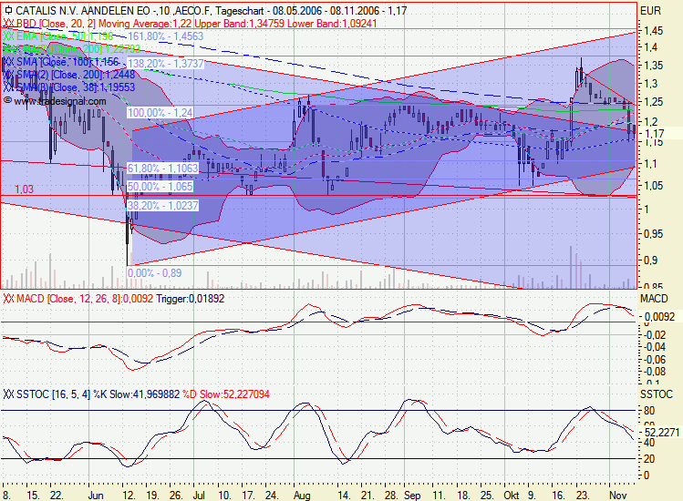Click the XX icon beside SMA Close 100
683x501 pixels.
pyautogui.click(x=9, y=61)
